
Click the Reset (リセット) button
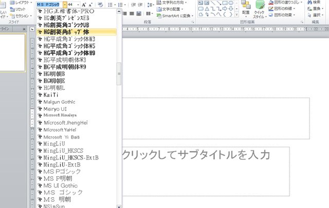(x=19, y=9)
